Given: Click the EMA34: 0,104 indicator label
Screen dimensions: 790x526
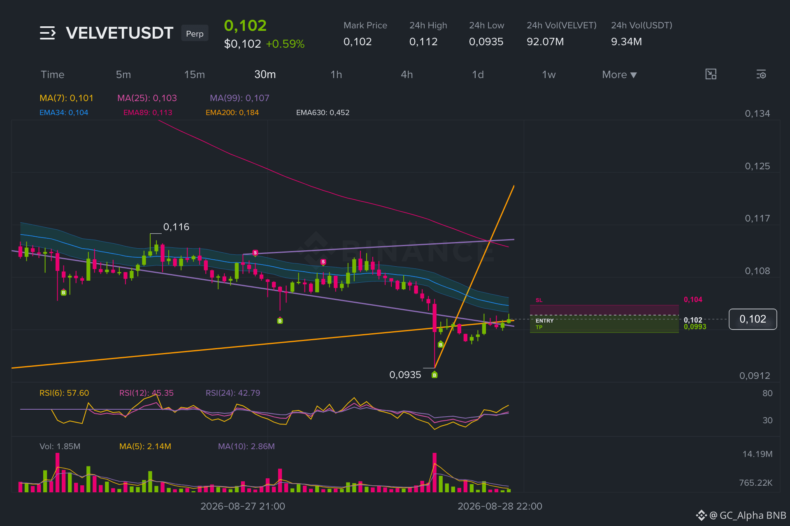Looking at the screenshot, I should (64, 113).
